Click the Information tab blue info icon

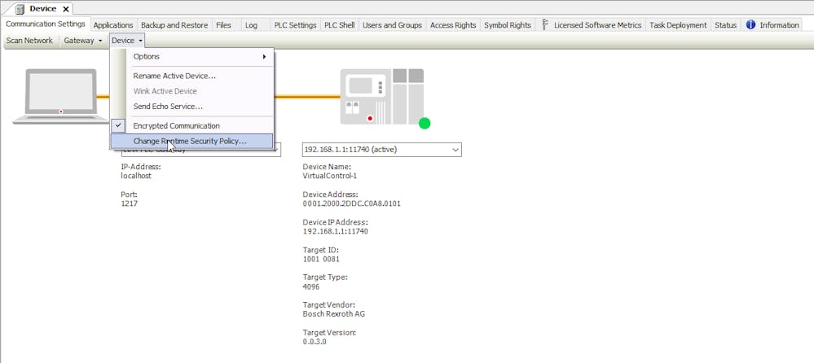pyautogui.click(x=750, y=25)
